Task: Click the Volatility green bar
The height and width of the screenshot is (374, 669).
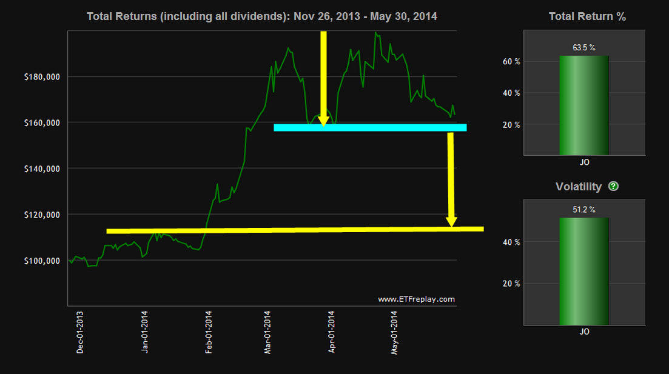Action: (583, 271)
